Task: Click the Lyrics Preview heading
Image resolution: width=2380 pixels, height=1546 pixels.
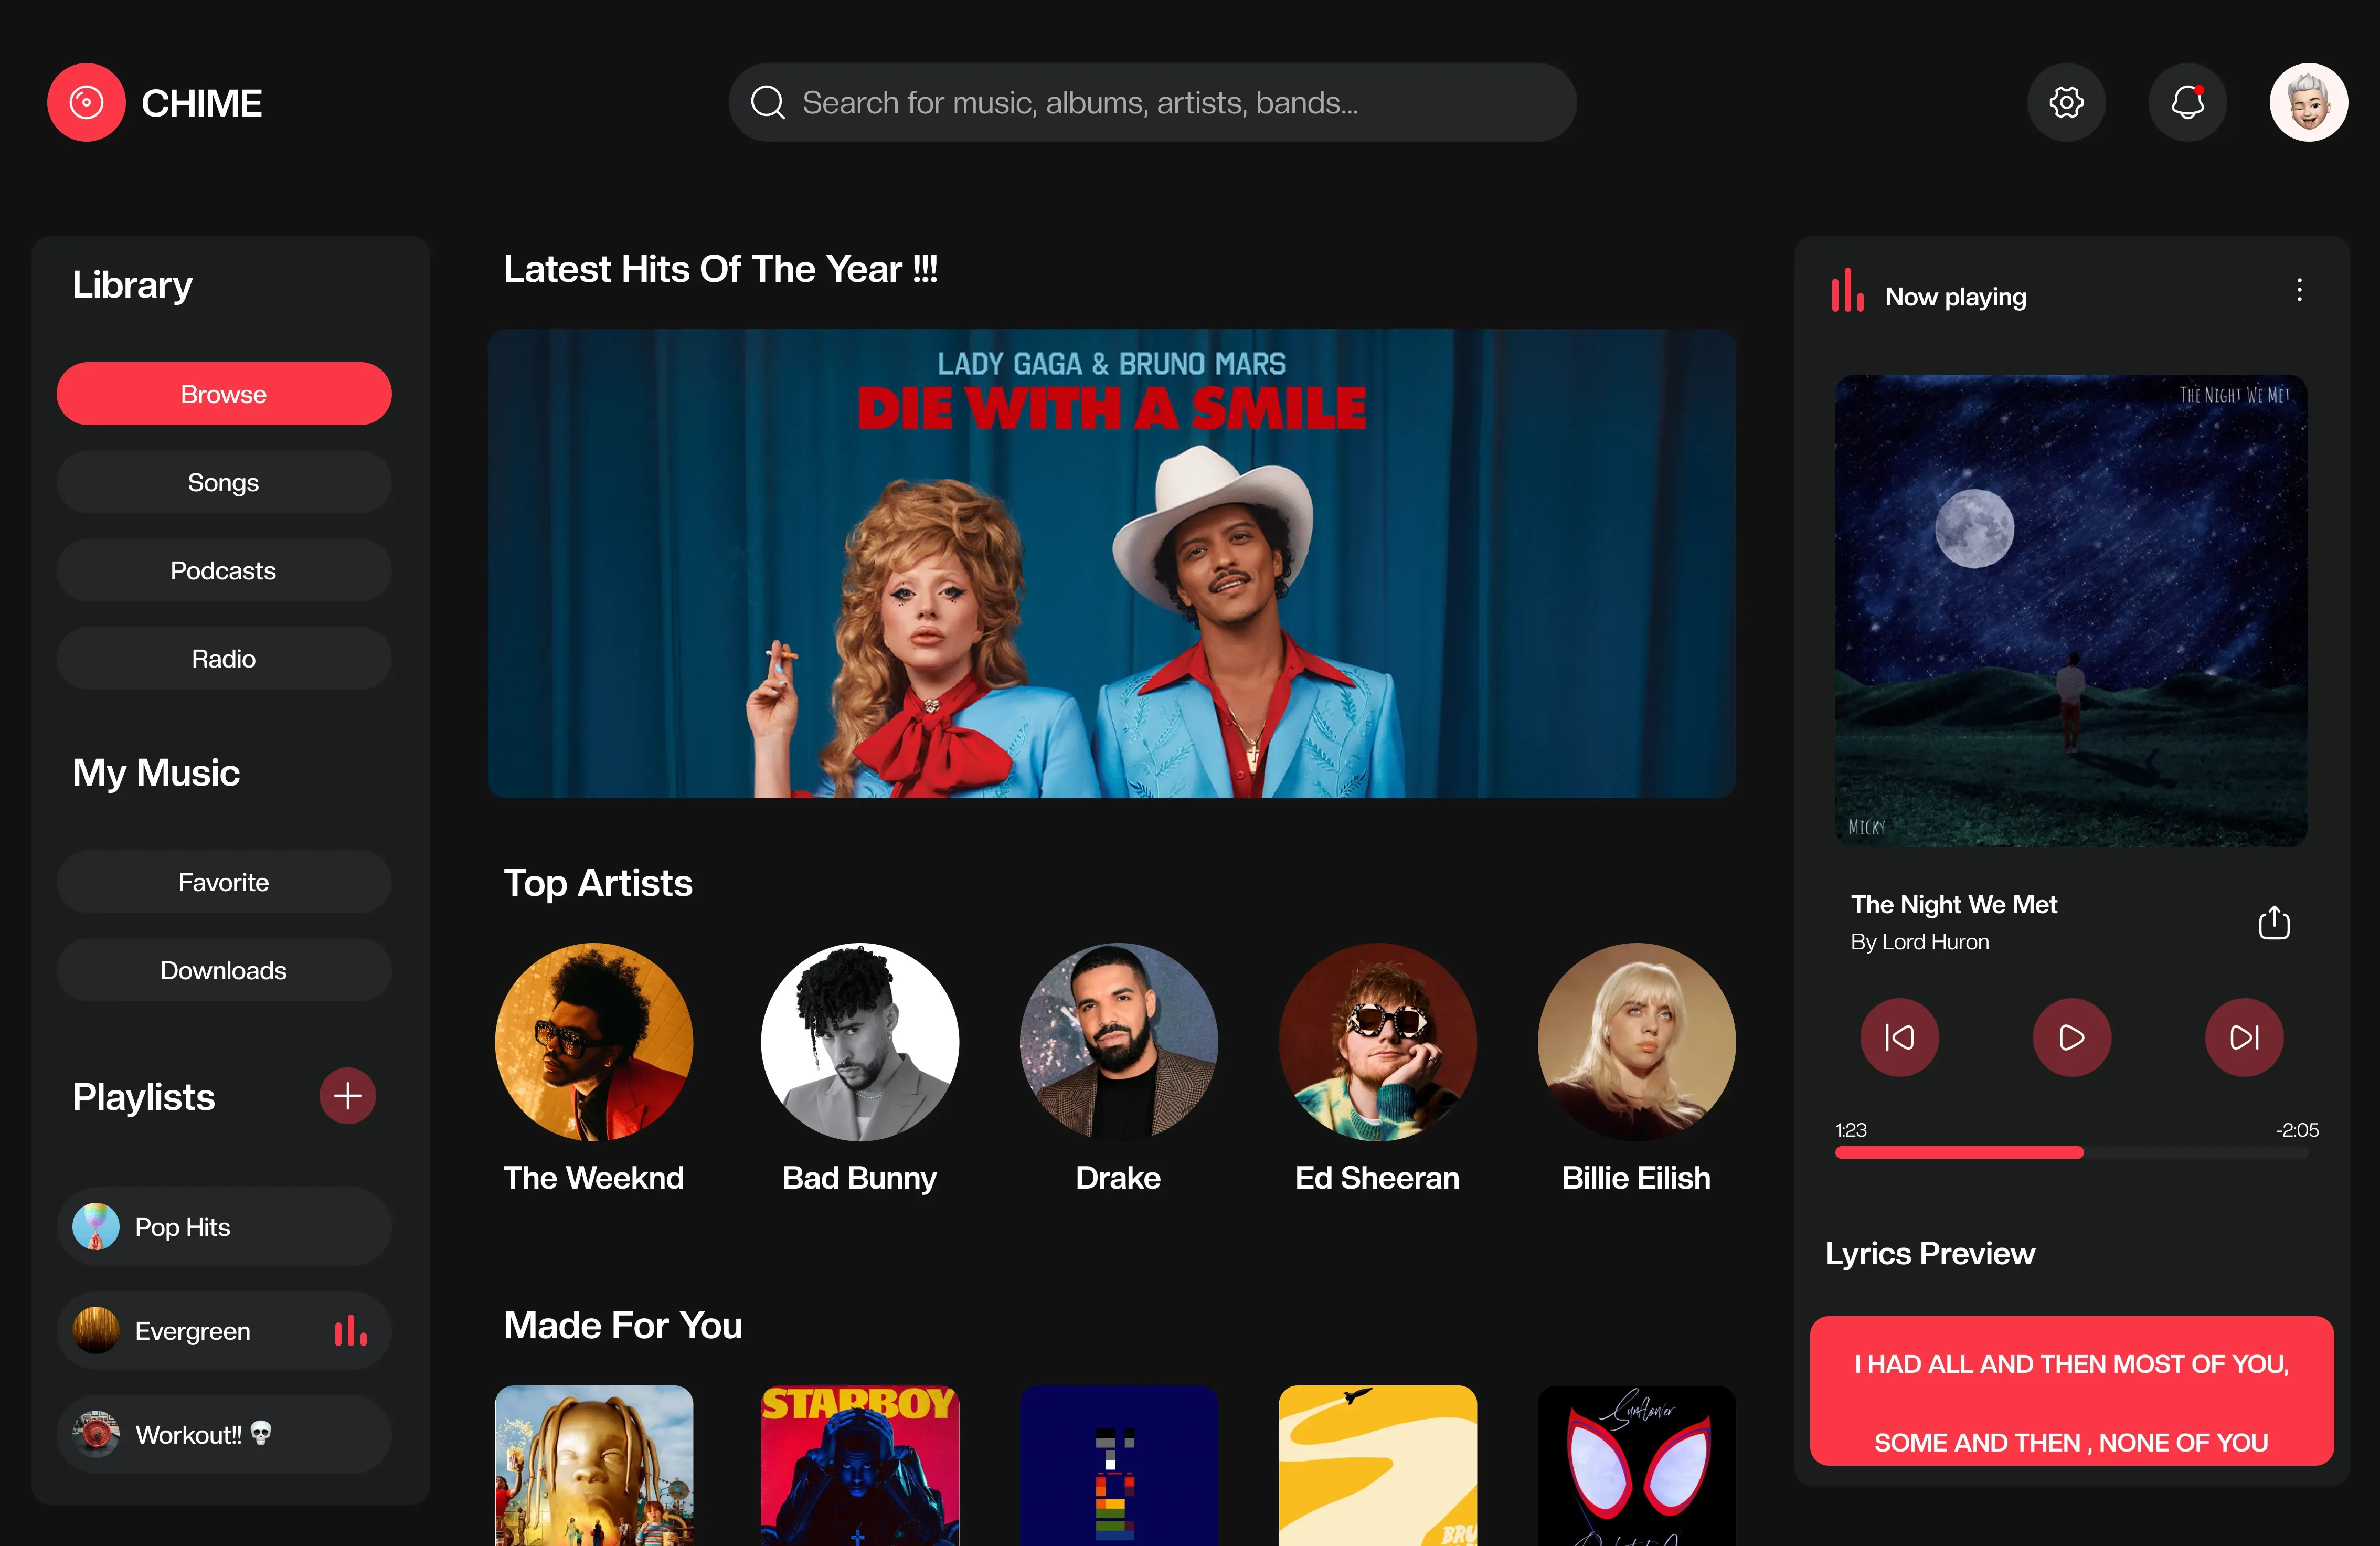Action: click(x=1930, y=1253)
